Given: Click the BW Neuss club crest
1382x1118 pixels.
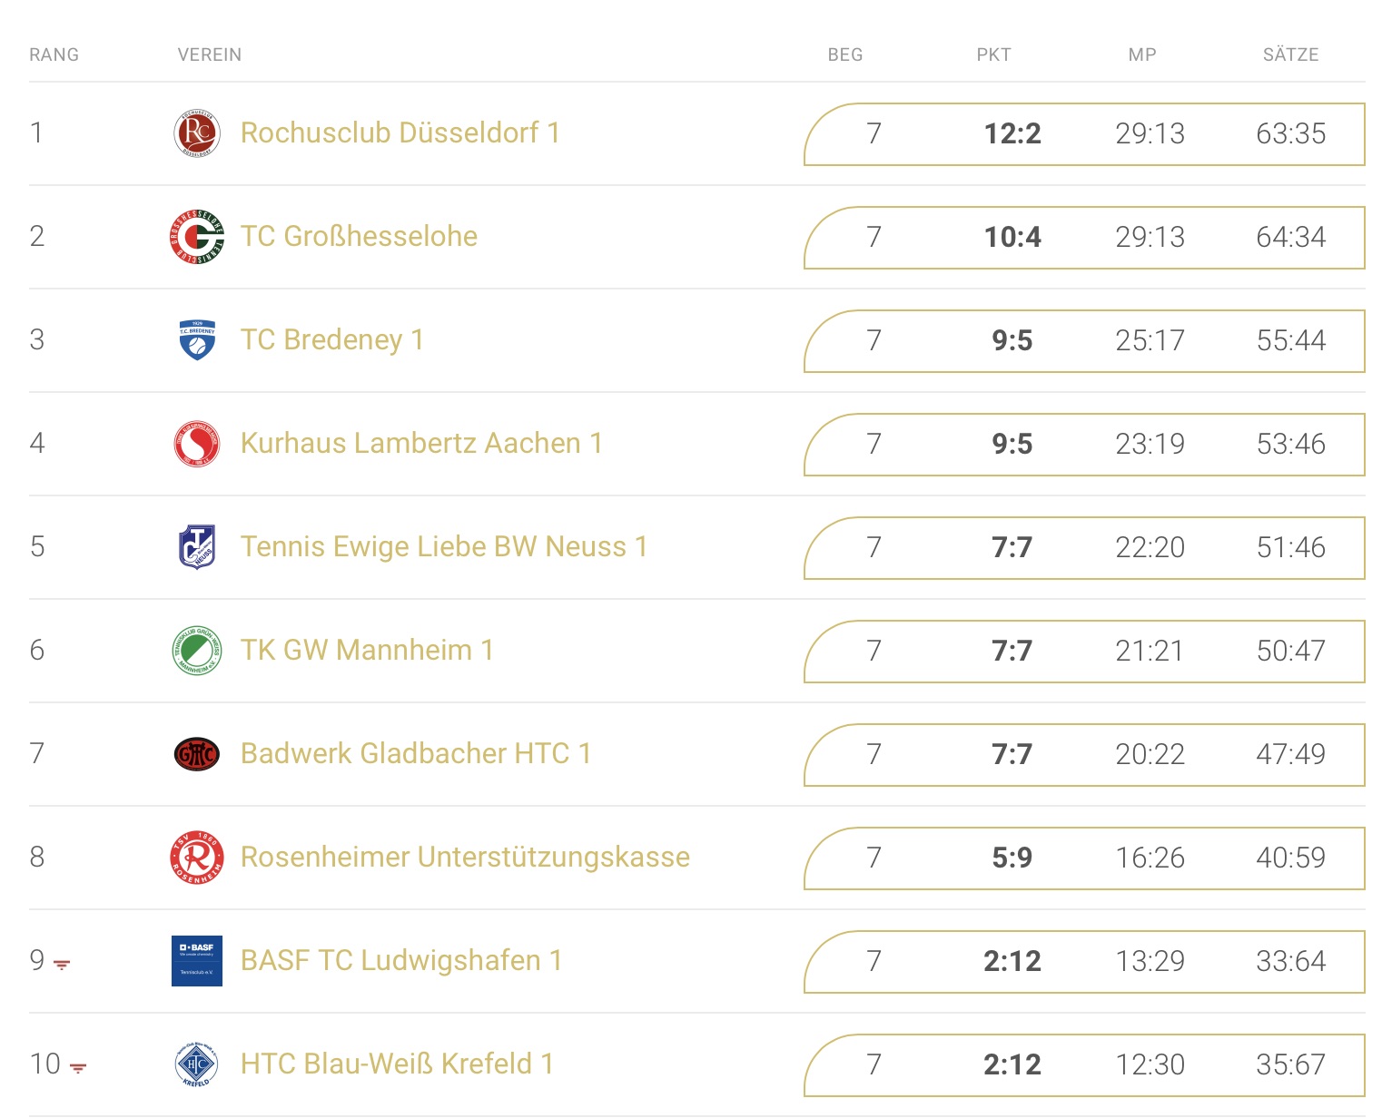Looking at the screenshot, I should pyautogui.click(x=197, y=547).
